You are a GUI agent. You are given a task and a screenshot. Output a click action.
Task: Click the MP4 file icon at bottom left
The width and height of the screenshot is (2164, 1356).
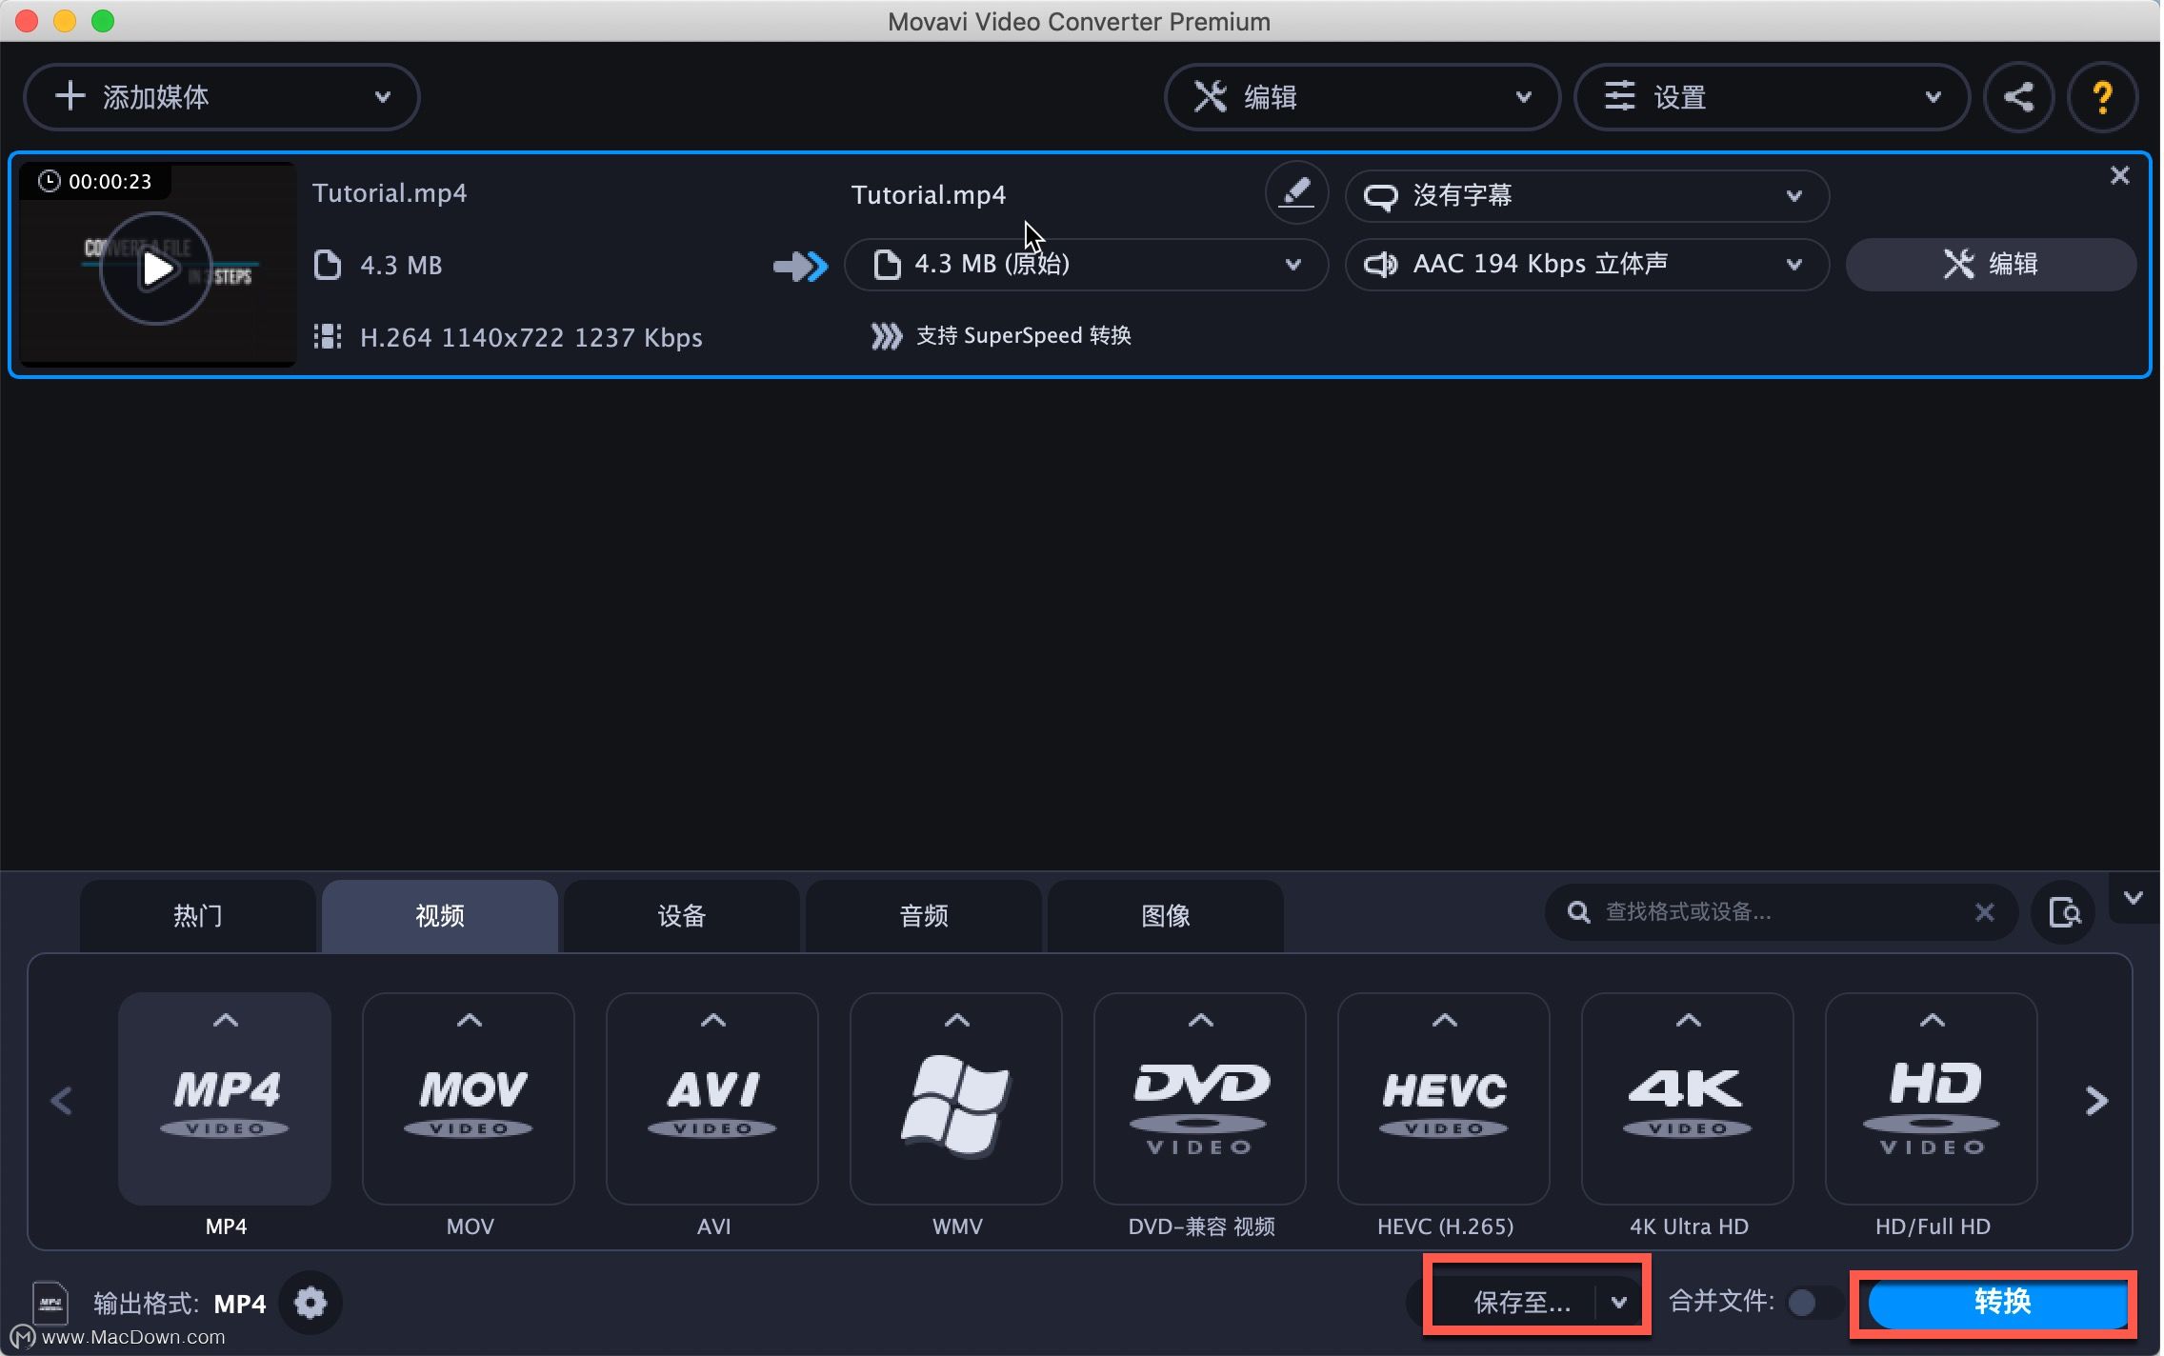tap(50, 1303)
